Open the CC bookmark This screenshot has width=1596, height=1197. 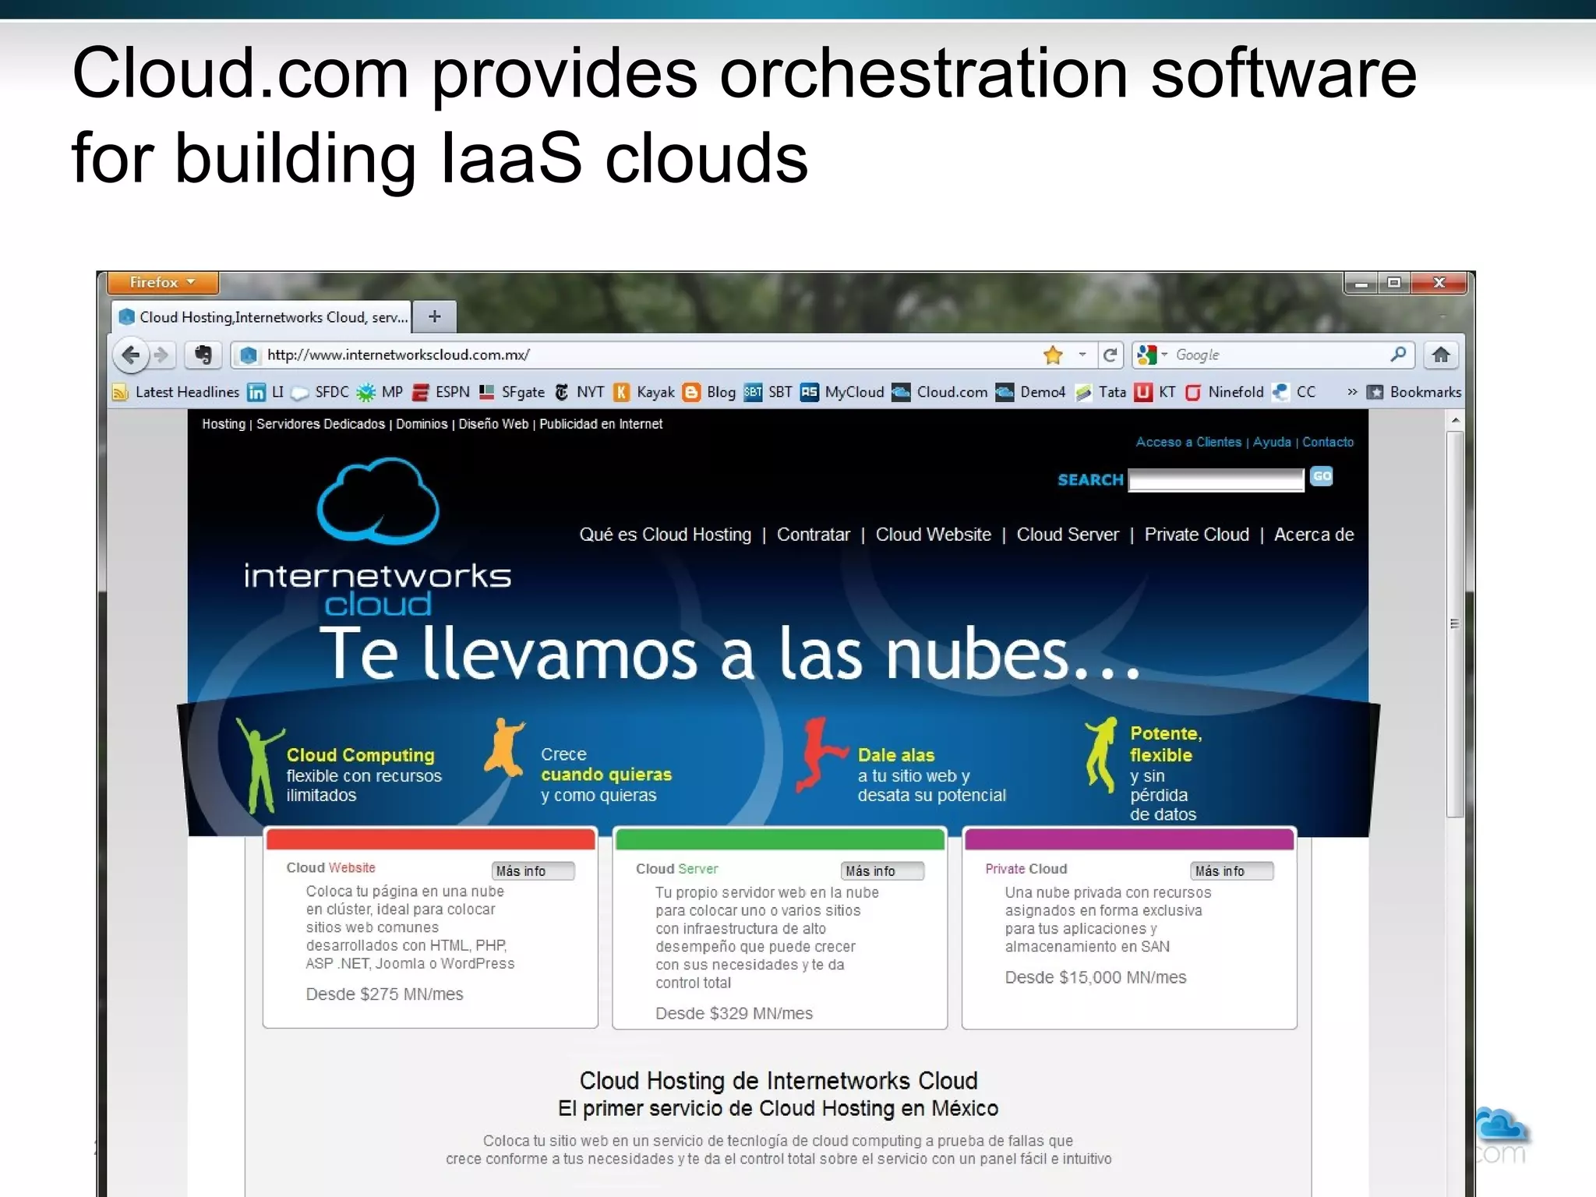[x=1294, y=392]
